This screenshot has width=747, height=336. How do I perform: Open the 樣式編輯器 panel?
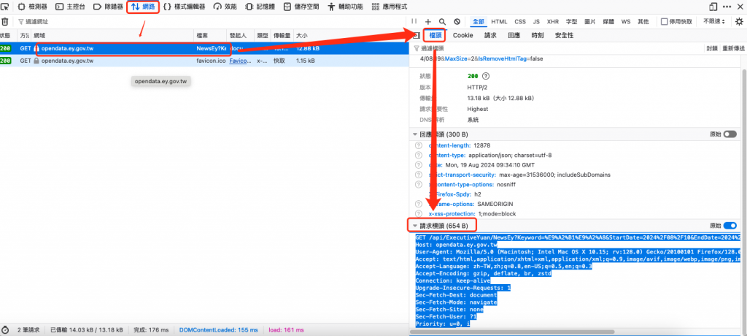click(x=184, y=7)
